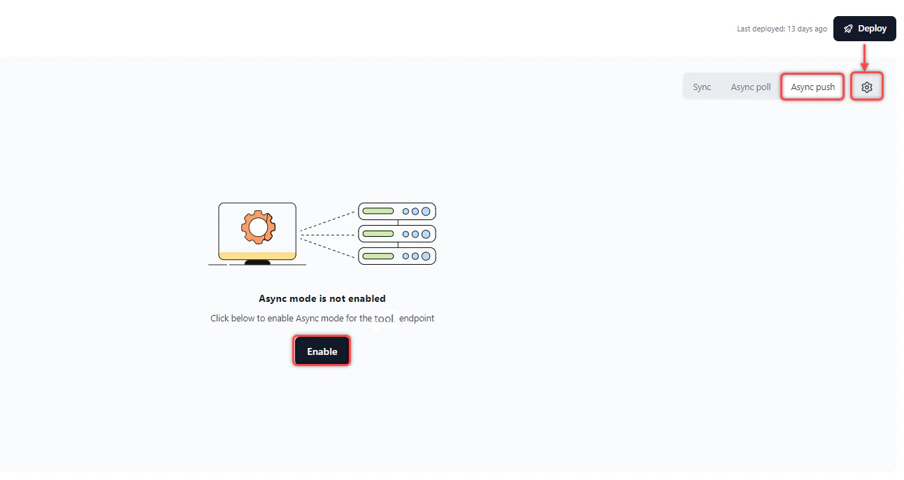Click the top server in the illustration
This screenshot has height=480, width=904.
[396, 210]
